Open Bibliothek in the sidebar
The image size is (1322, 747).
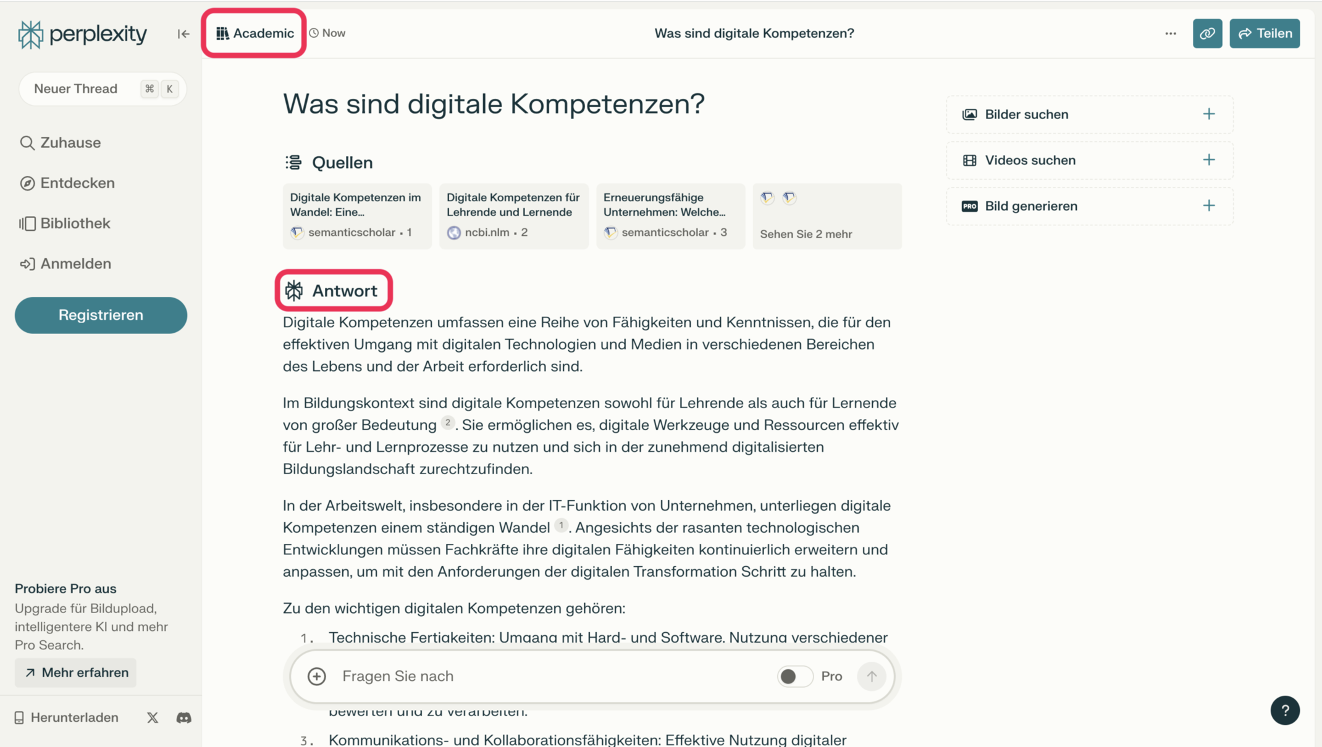click(65, 223)
